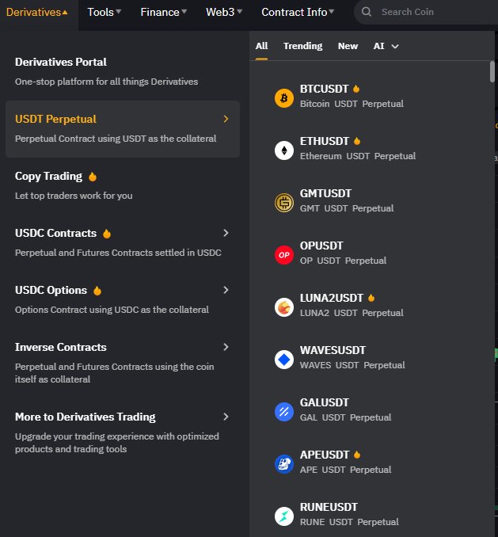Switch to the Trending tab
Viewport: 498px width, 537px height.
(303, 46)
